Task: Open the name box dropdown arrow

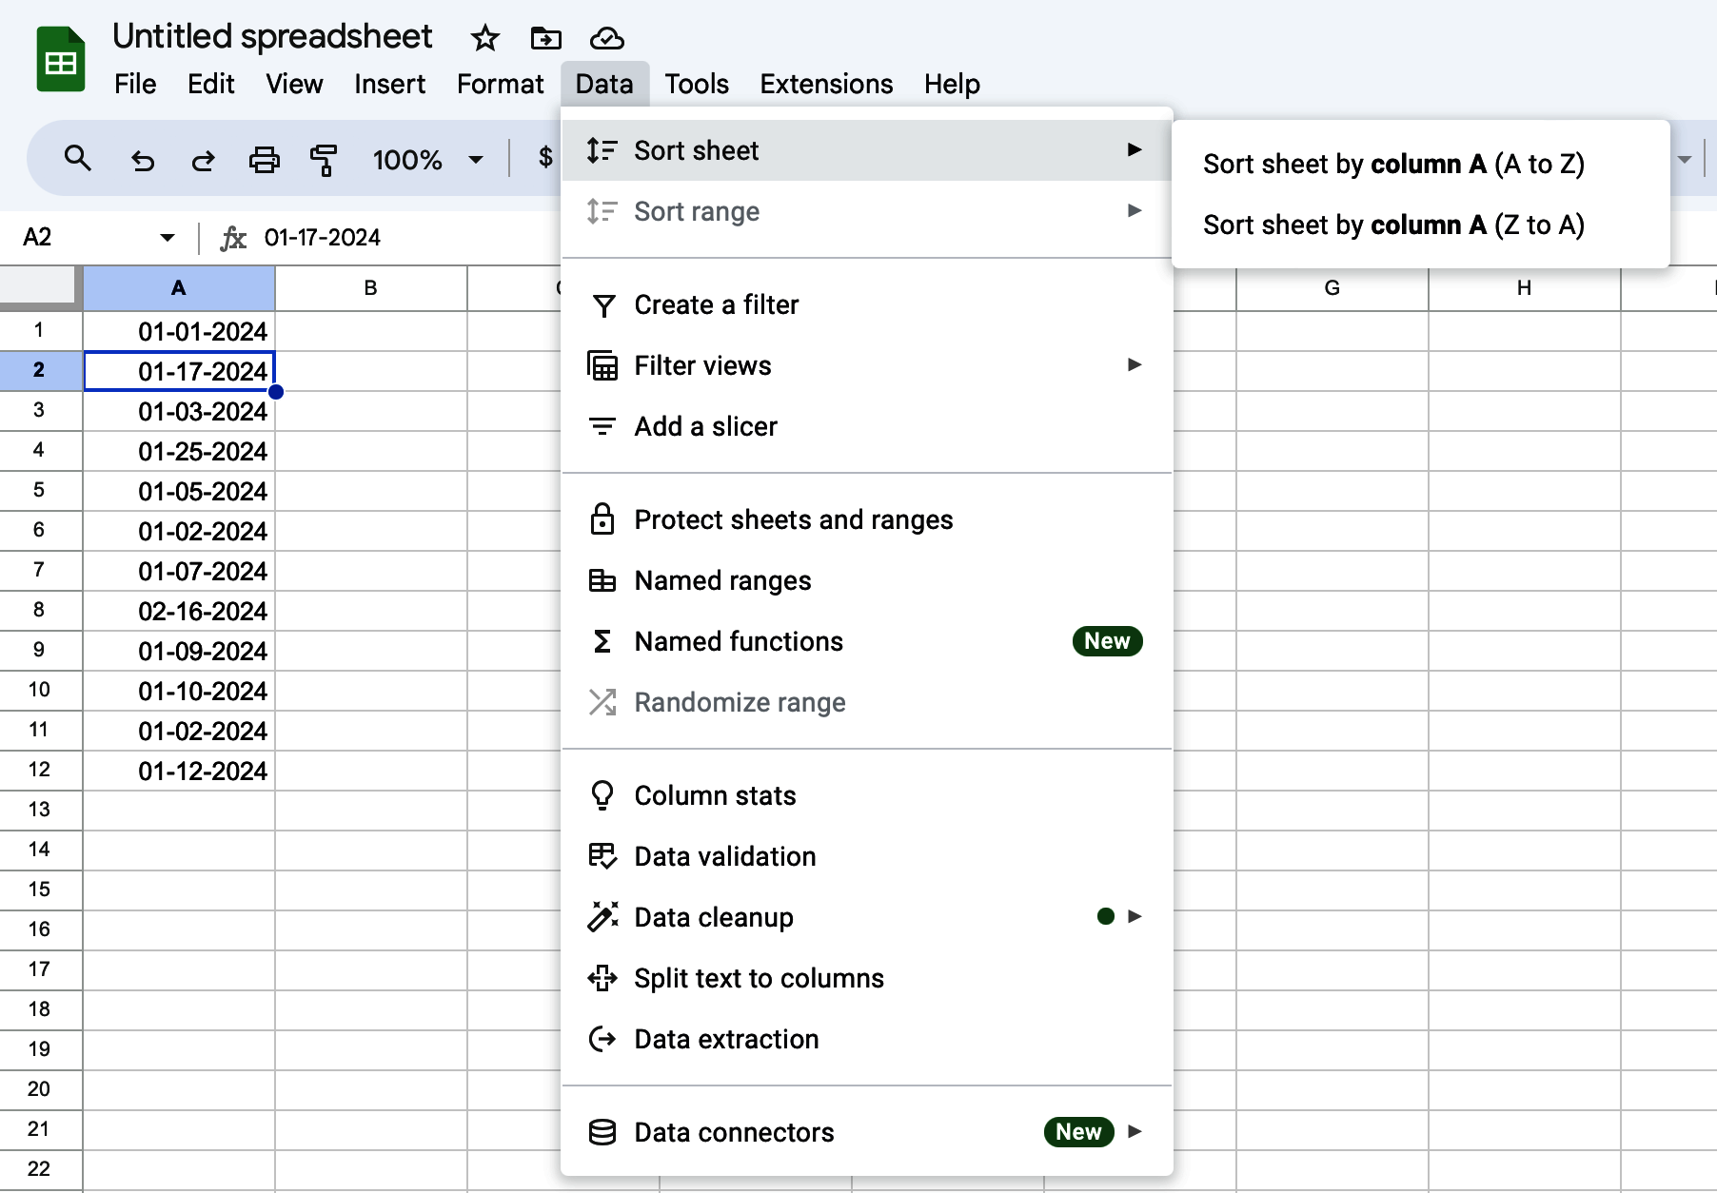Action: click(168, 238)
